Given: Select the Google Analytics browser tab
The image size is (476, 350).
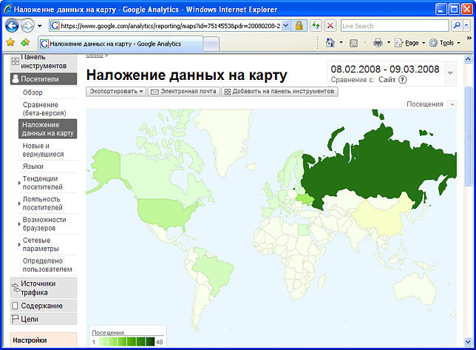Looking at the screenshot, I should tap(120, 44).
